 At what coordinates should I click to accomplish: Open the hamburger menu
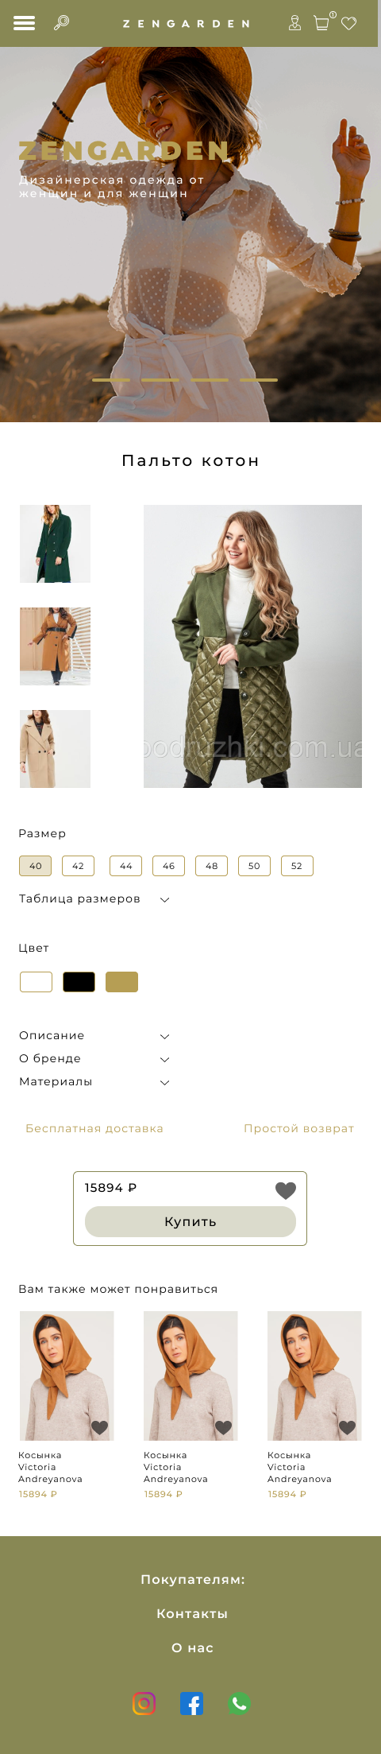[x=25, y=23]
